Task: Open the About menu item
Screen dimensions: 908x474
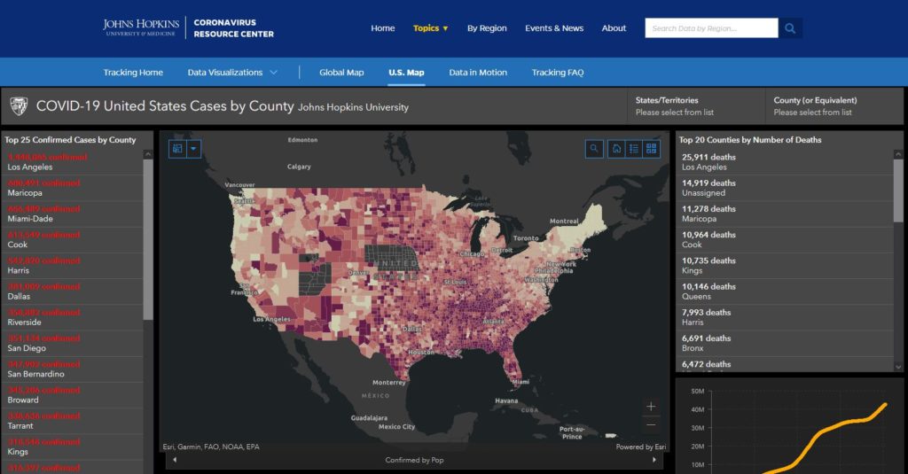Action: pos(614,27)
